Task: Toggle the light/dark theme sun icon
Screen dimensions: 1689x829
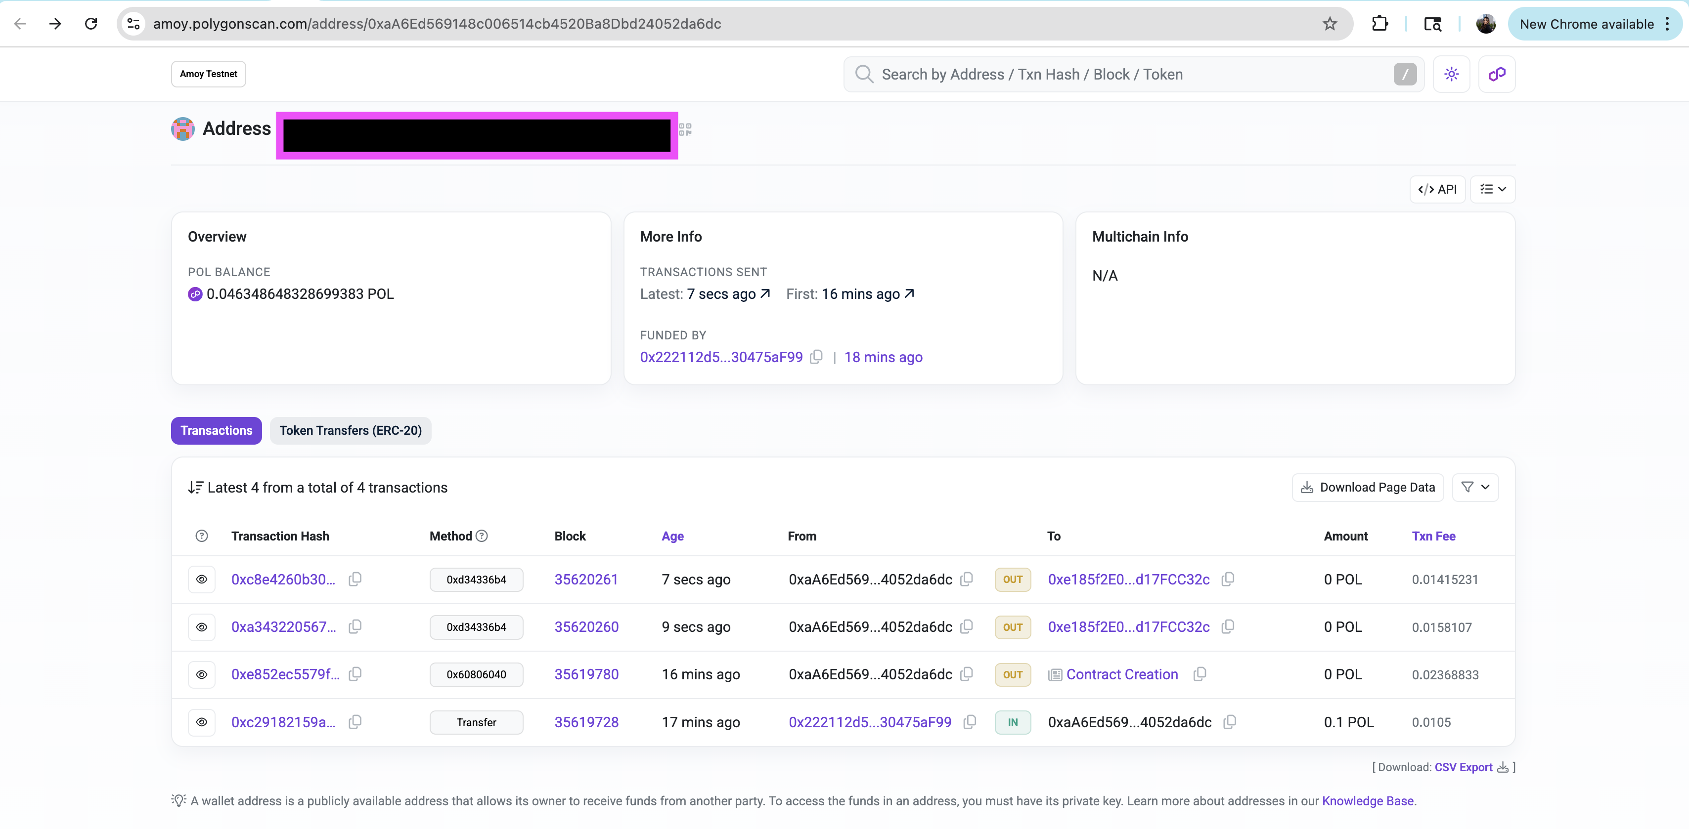Action: (1451, 74)
